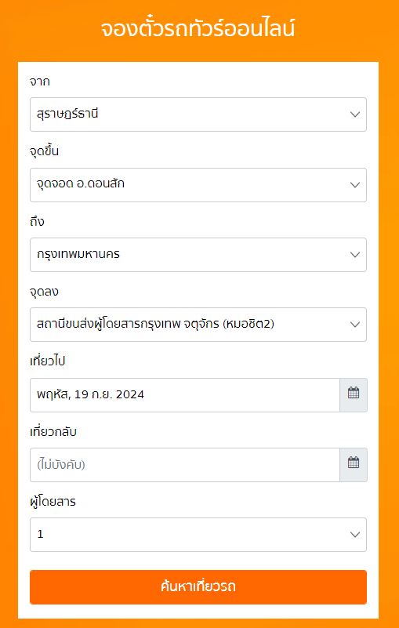
Task: Click the ค้นหาเที่ยวรถ search button
Action: (x=198, y=587)
